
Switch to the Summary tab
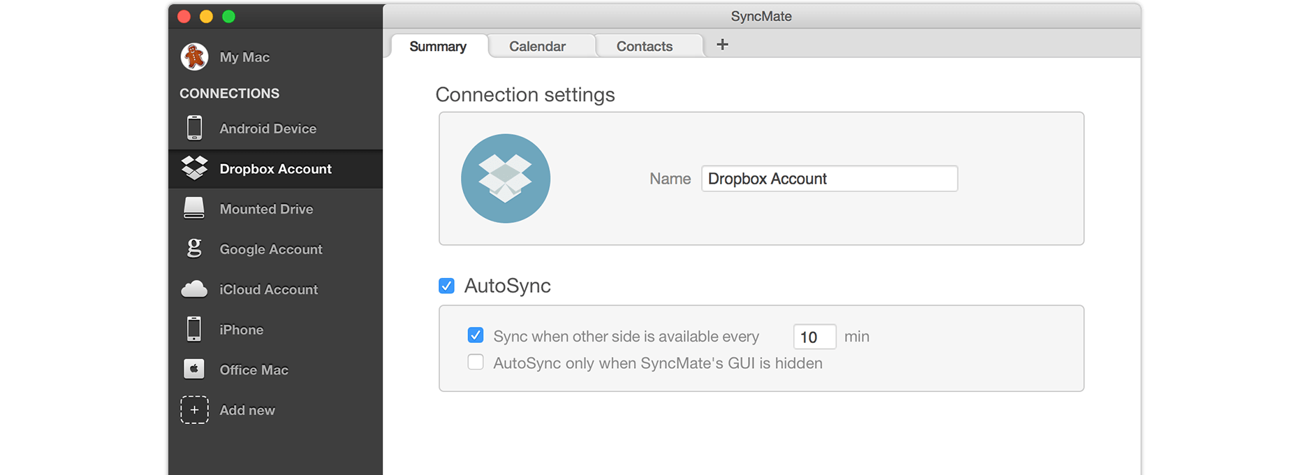tap(438, 46)
